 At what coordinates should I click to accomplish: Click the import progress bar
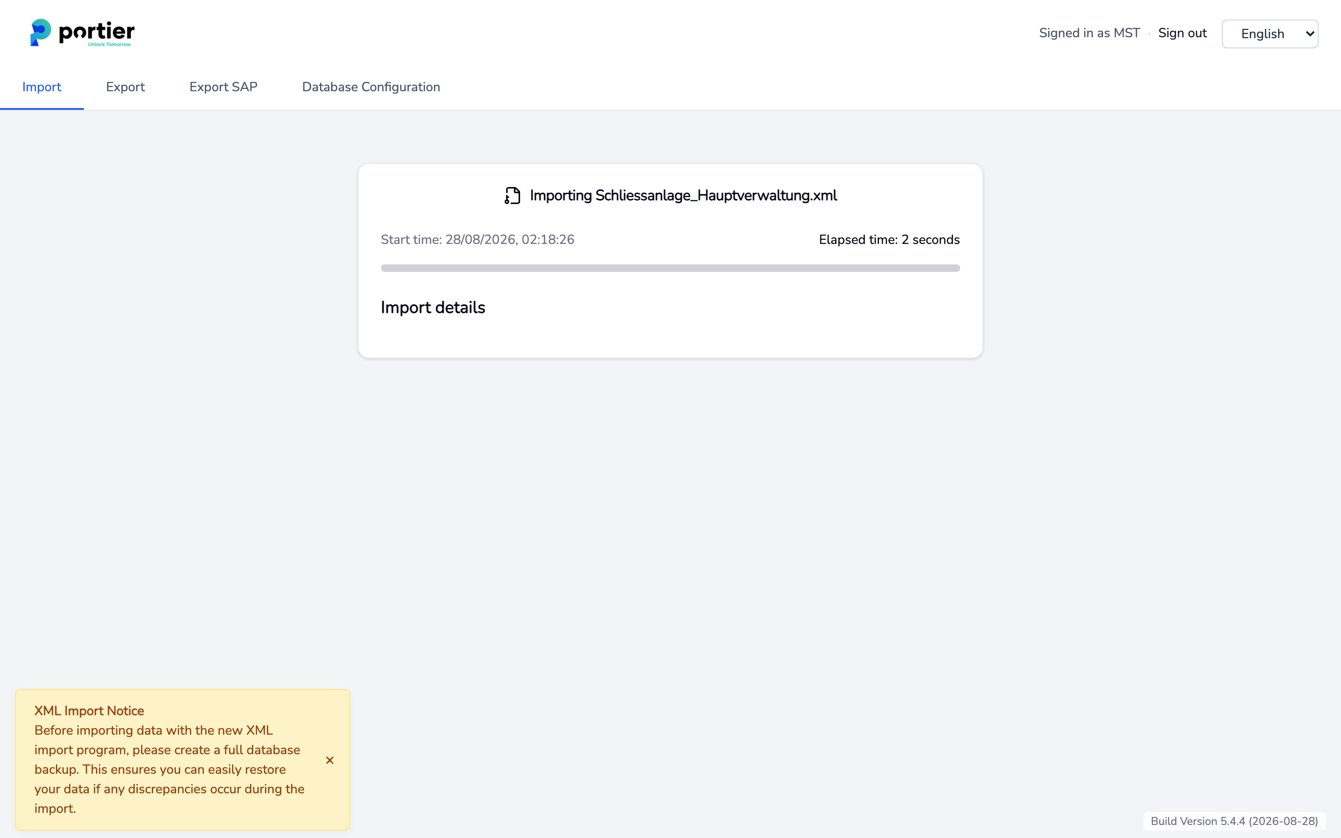(670, 268)
